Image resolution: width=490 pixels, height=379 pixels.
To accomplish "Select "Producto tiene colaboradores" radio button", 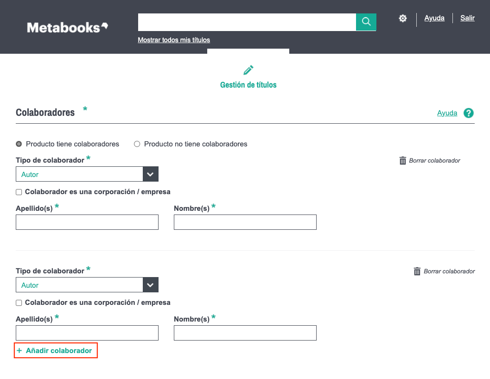I will point(19,144).
